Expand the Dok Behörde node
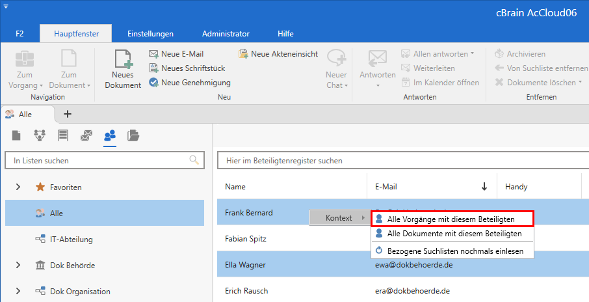589x302 pixels. coord(18,266)
